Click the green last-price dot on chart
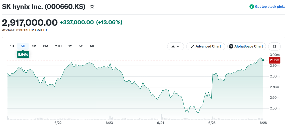The image size is (285, 129). [263, 60]
